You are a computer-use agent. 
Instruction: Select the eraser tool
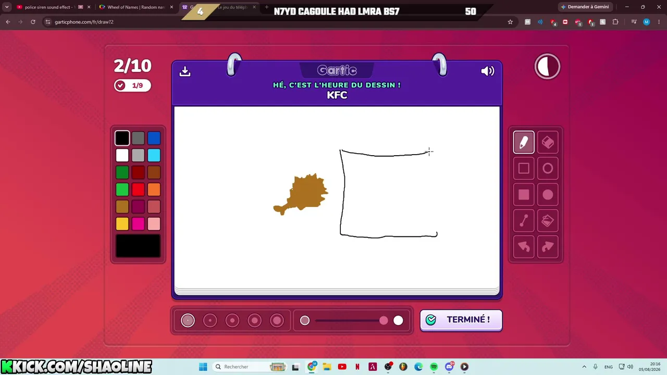point(548,142)
